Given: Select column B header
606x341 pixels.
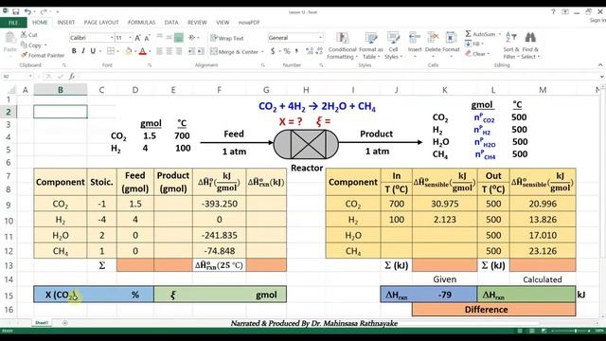Looking at the screenshot, I should [61, 90].
